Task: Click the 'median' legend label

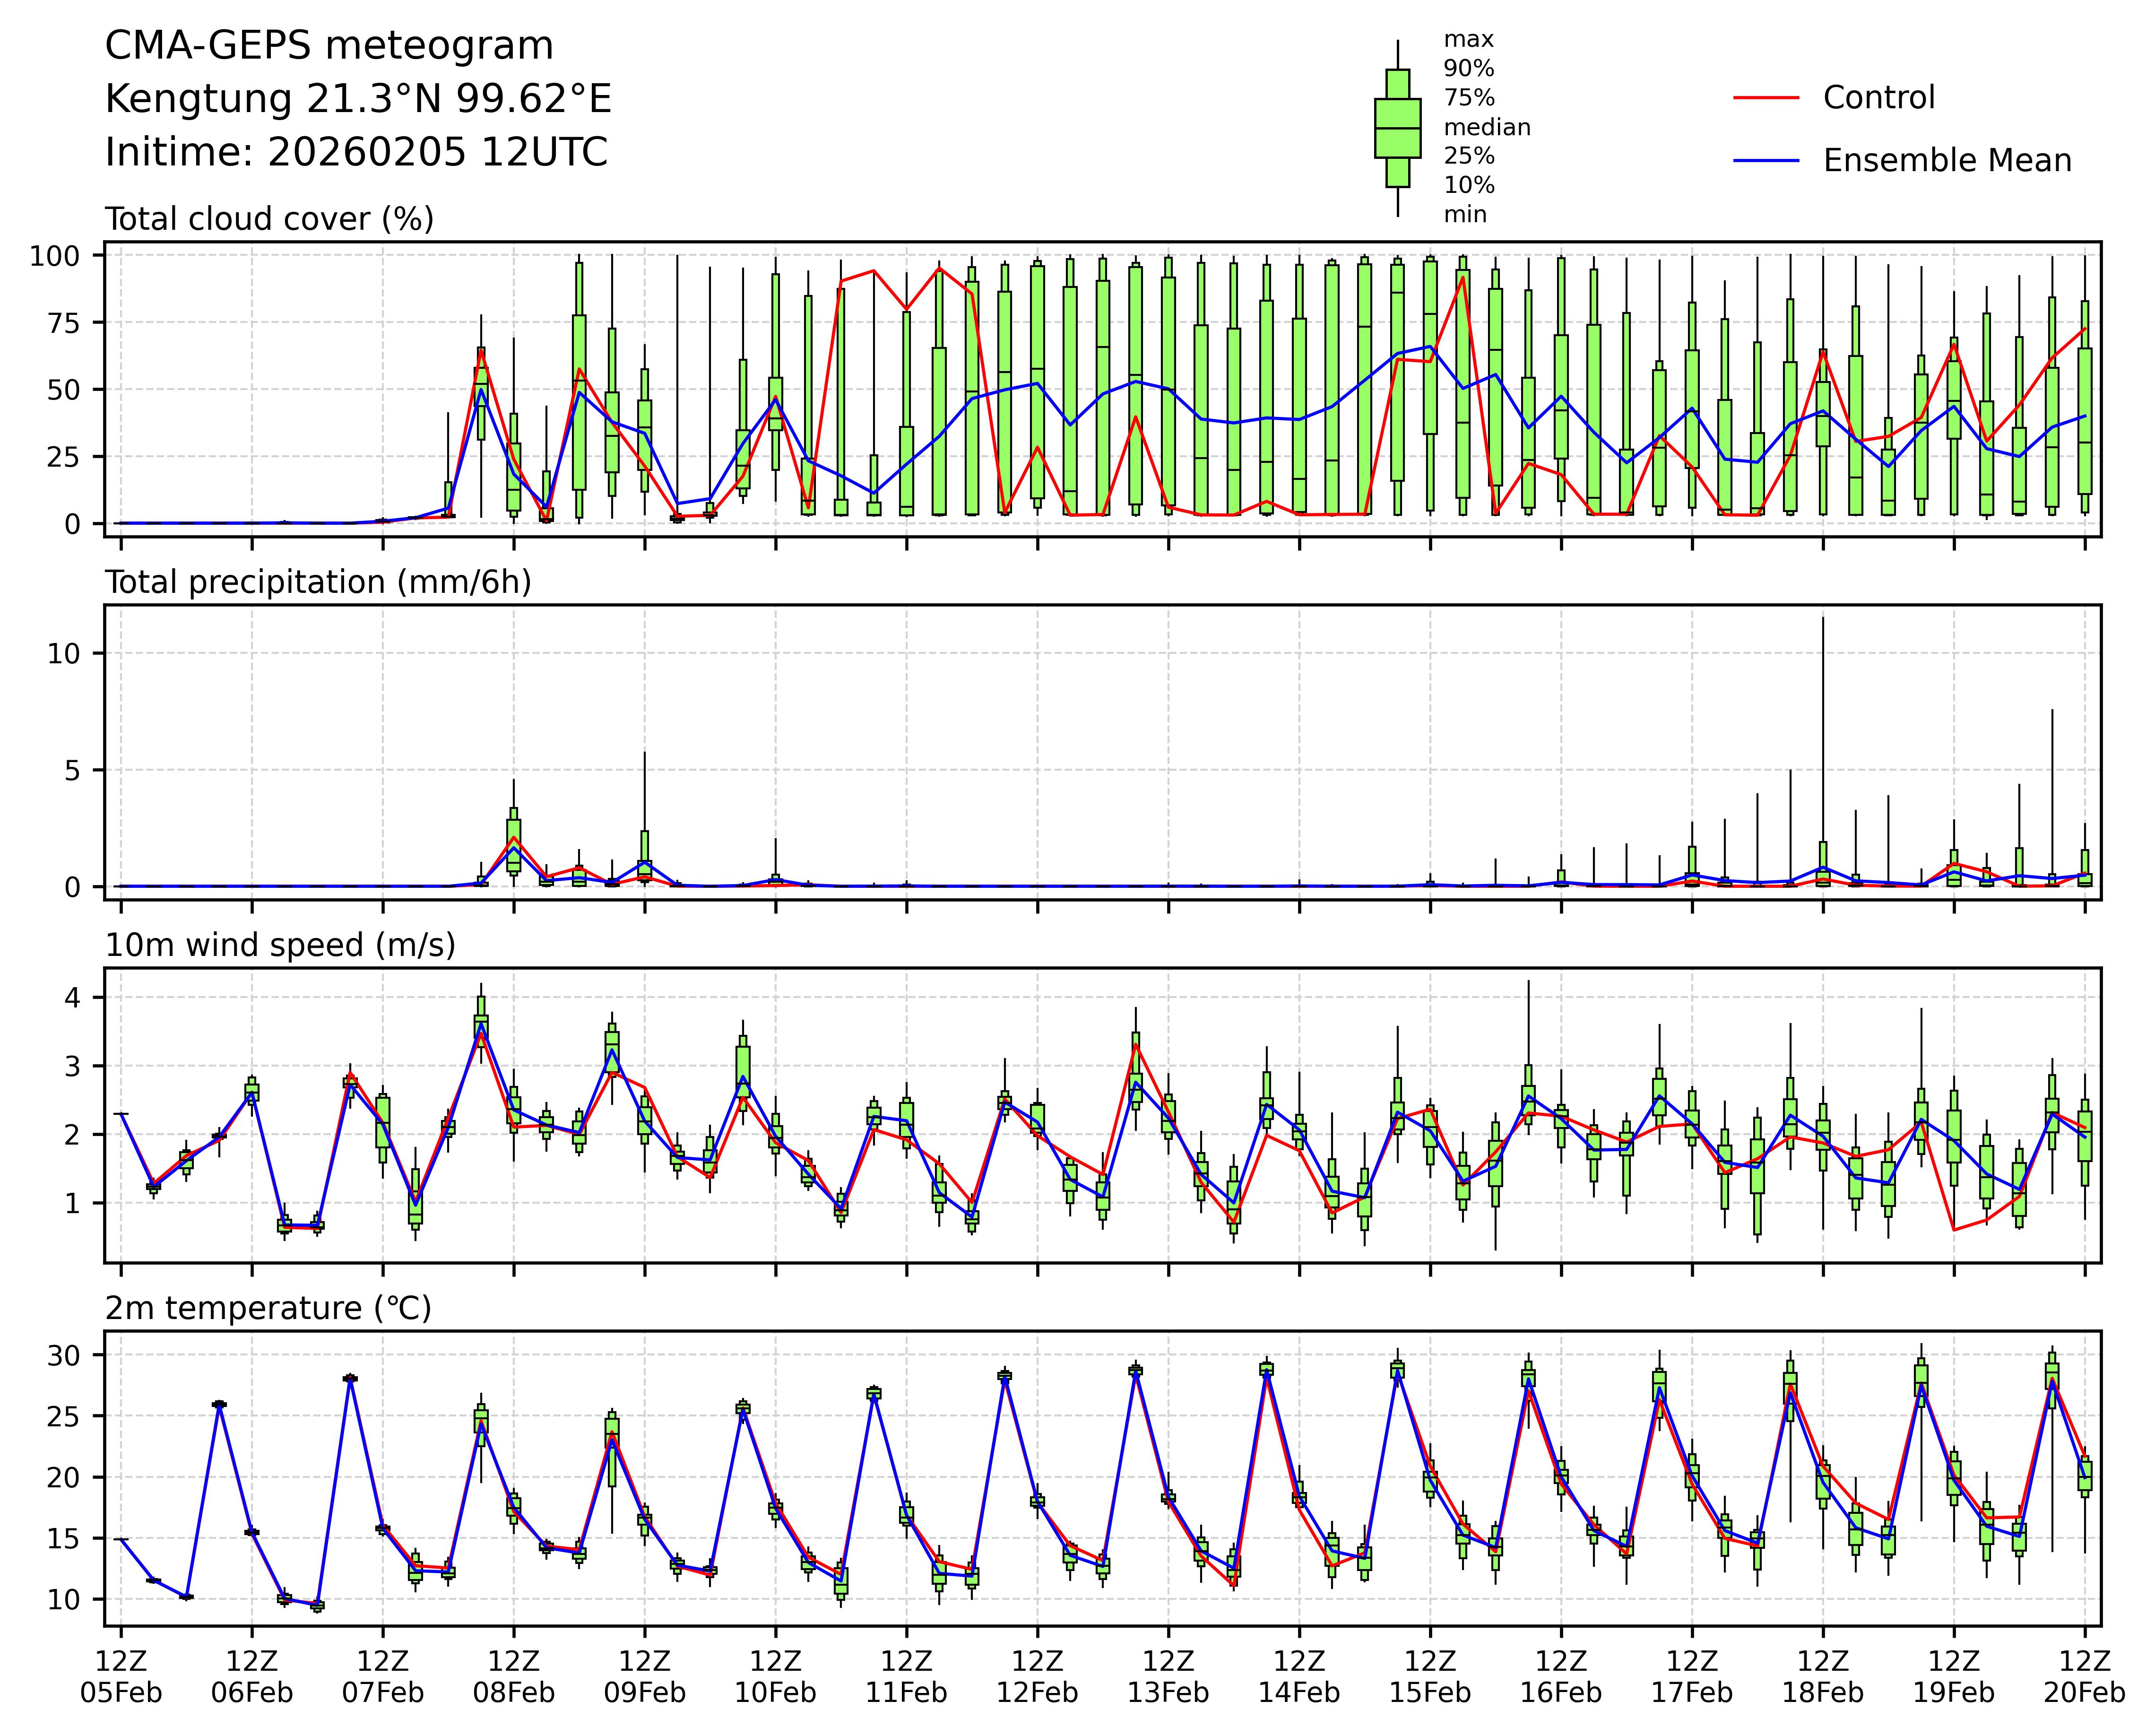Action: tap(1486, 128)
